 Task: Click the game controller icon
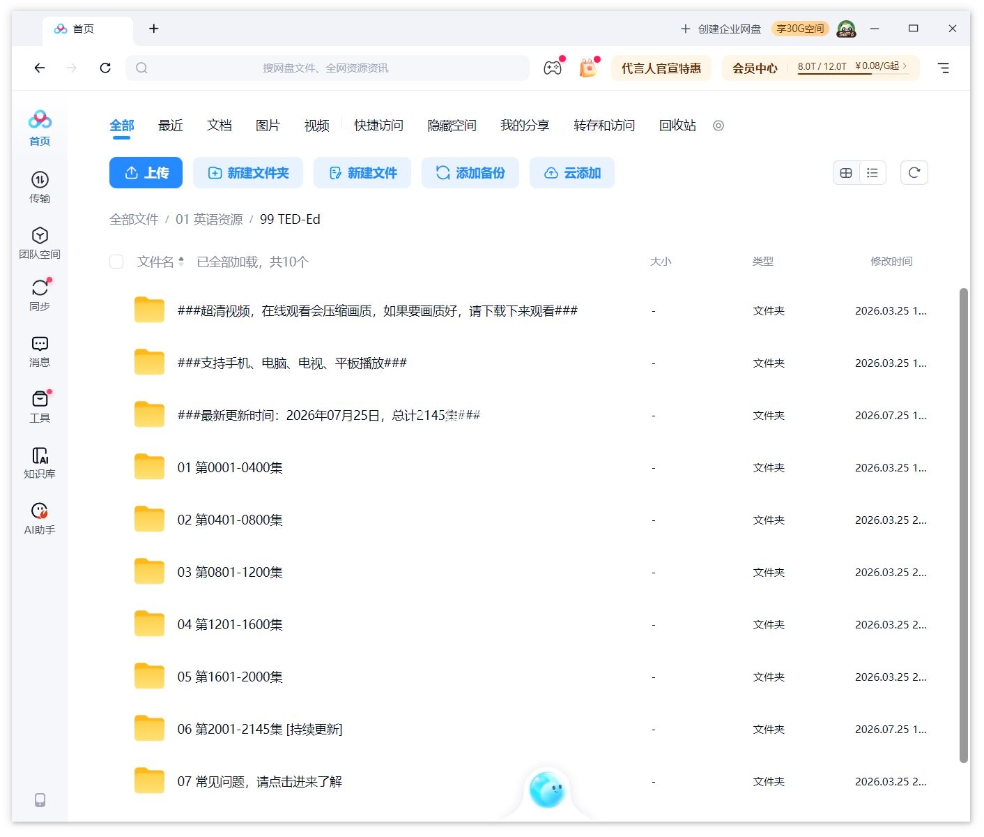tap(553, 68)
